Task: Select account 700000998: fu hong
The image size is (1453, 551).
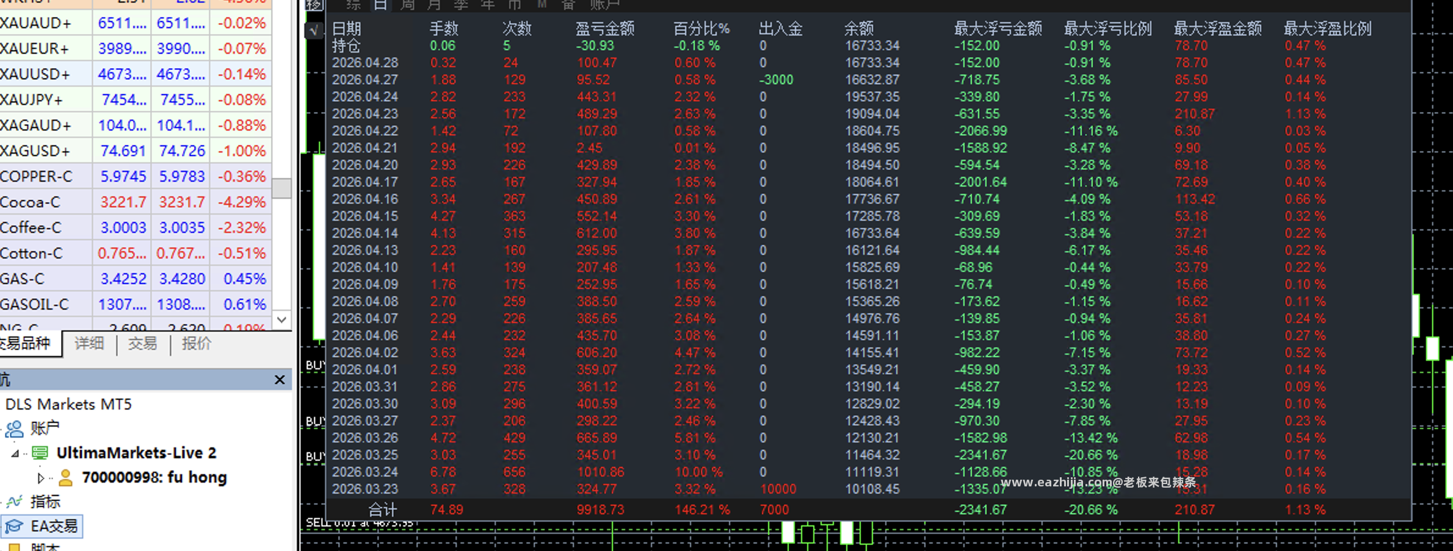Action: coord(154,477)
